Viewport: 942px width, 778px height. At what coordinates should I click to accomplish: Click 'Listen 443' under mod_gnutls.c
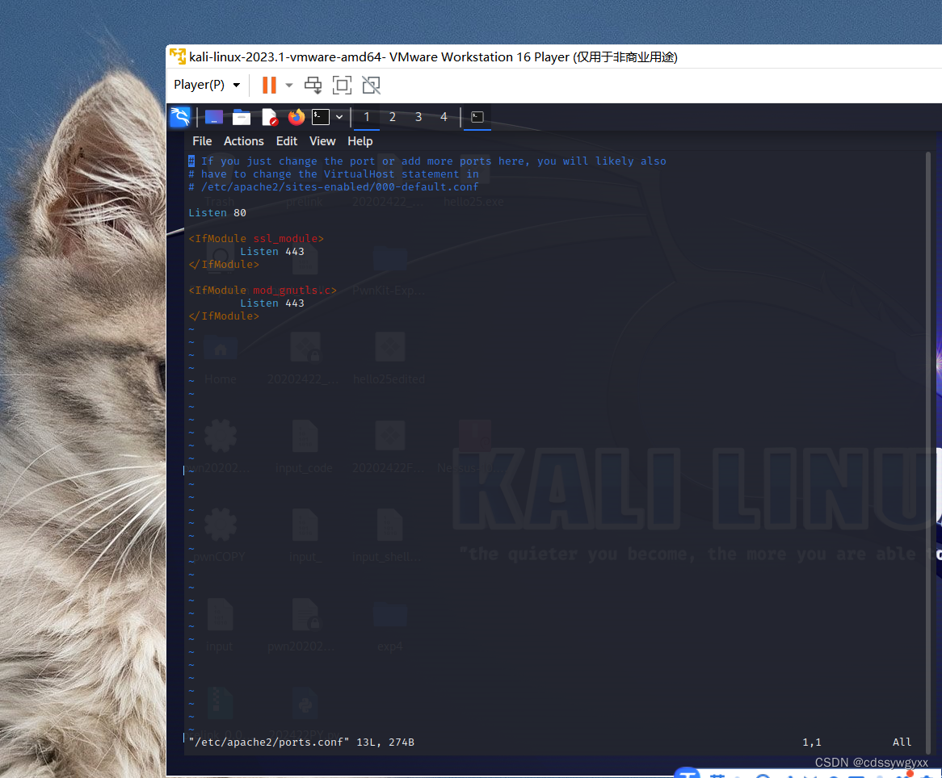click(272, 303)
